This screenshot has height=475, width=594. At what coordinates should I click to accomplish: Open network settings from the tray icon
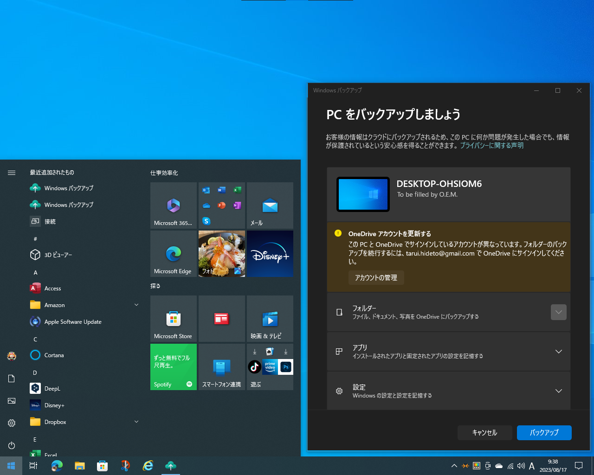coord(510,466)
